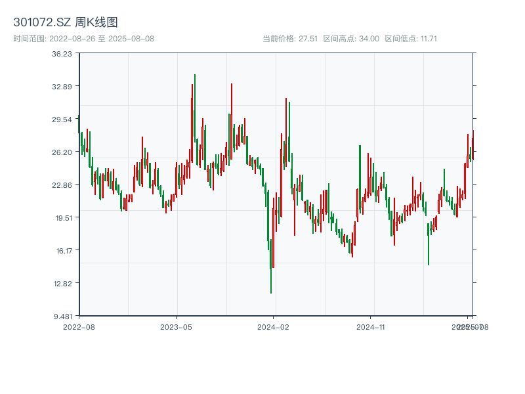Click the y-axis value 16.17
This screenshot has height=394, width=525.
point(64,251)
